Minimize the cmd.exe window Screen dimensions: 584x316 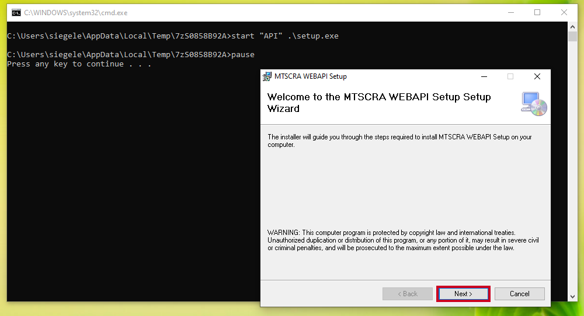coord(511,13)
